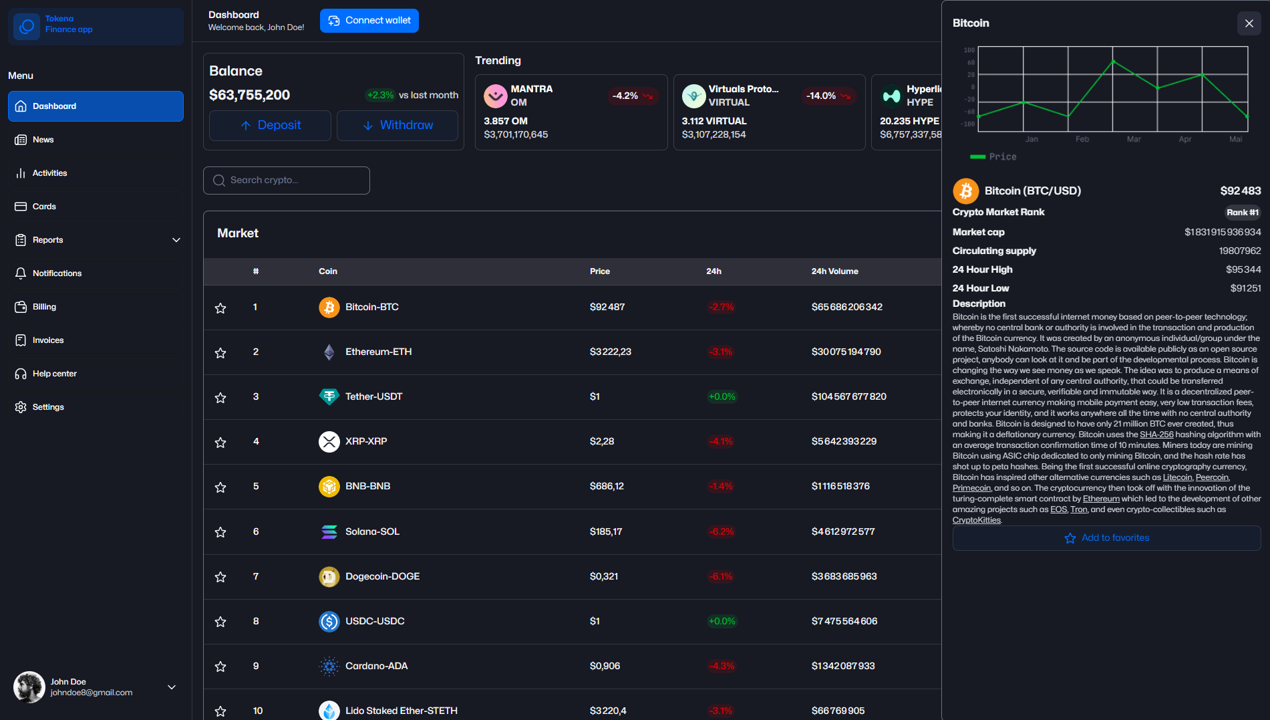Open the Tron link in description
This screenshot has height=720, width=1270.
pos(1079,509)
